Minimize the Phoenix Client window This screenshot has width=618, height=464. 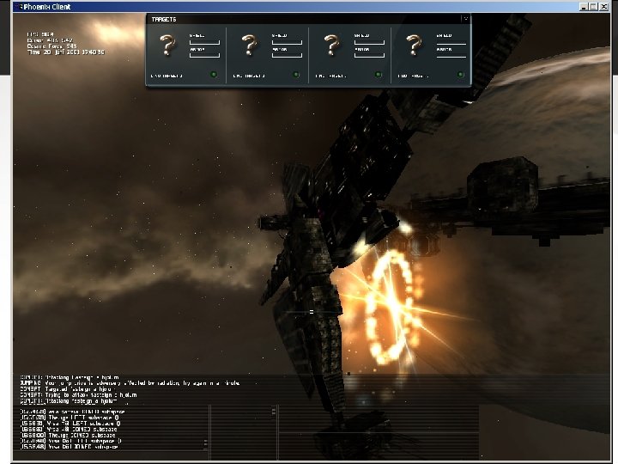click(x=584, y=7)
